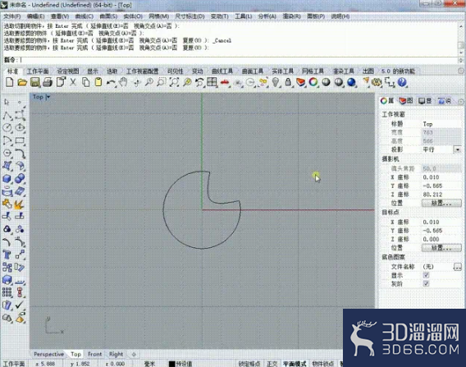Open the 分析(A) menu

[267, 16]
